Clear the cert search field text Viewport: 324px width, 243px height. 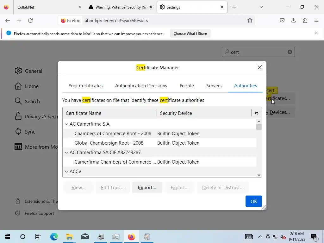290,52
